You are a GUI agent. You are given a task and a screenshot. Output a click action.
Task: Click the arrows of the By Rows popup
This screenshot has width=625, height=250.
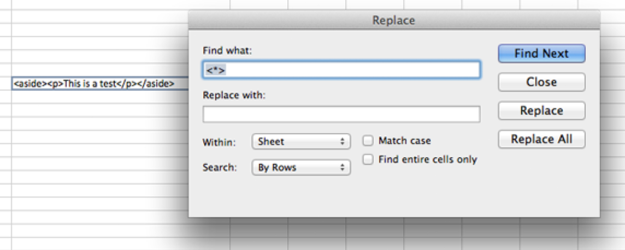342,168
